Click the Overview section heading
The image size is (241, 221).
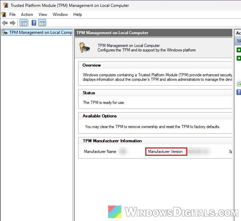pyautogui.click(x=92, y=65)
